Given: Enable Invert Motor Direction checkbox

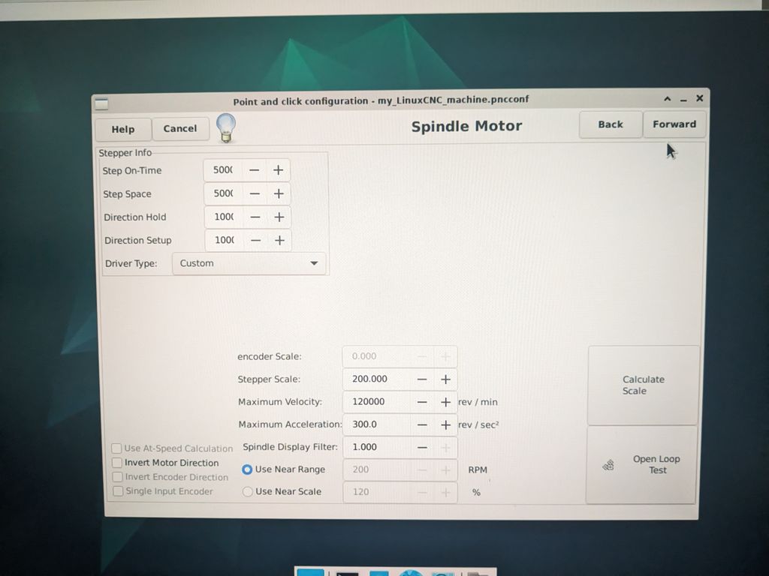Looking at the screenshot, I should click(118, 463).
